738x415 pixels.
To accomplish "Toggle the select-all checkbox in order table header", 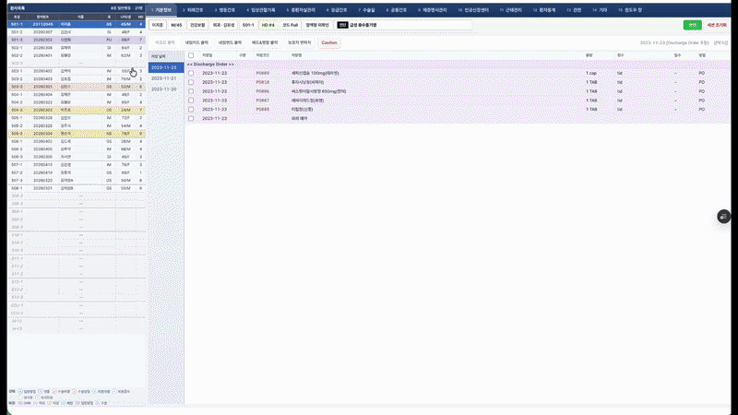I will (191, 55).
